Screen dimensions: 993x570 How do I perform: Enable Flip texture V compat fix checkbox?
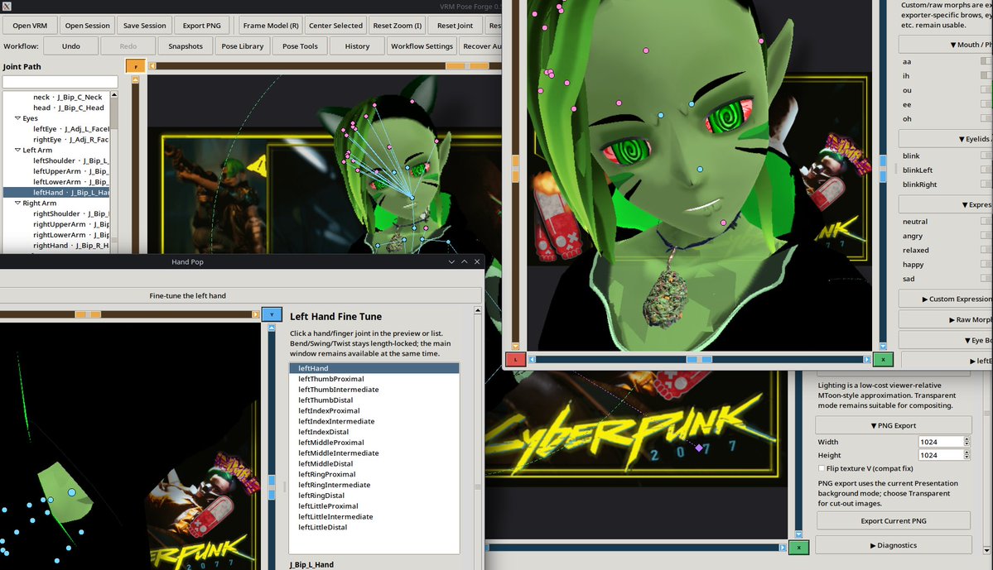[822, 469]
